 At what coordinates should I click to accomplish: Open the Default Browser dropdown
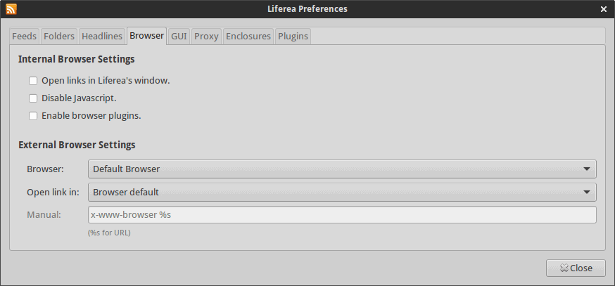pos(342,169)
